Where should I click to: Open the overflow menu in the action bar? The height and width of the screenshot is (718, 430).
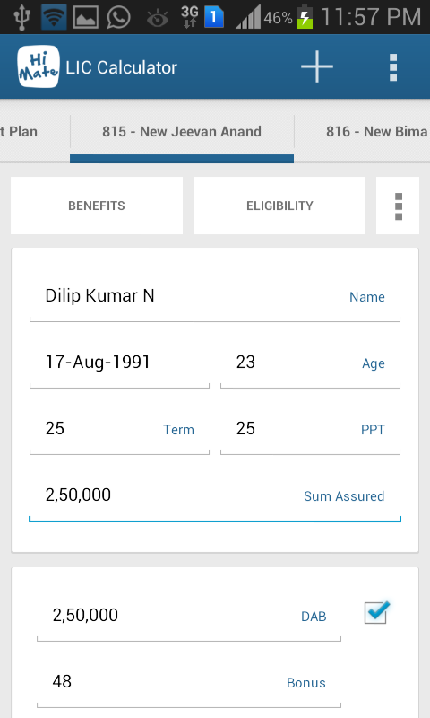click(393, 67)
